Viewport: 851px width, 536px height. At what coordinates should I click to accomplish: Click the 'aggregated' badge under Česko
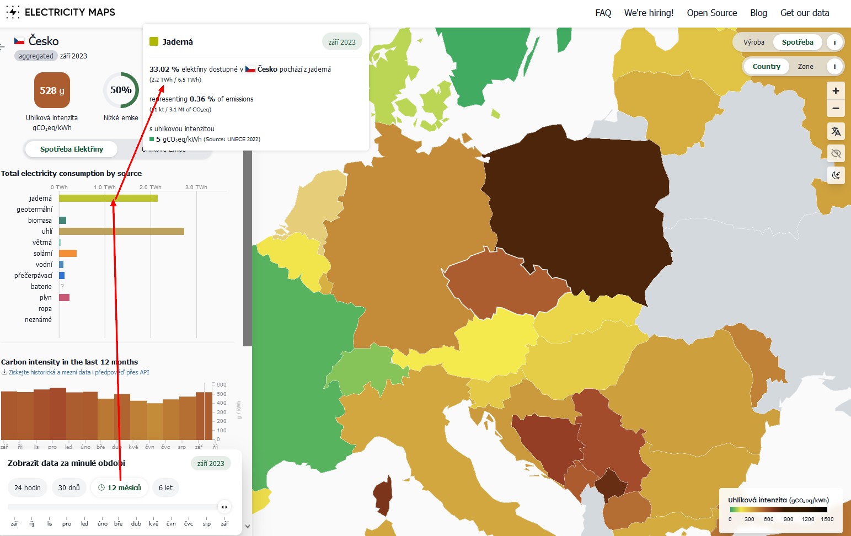[x=36, y=56]
